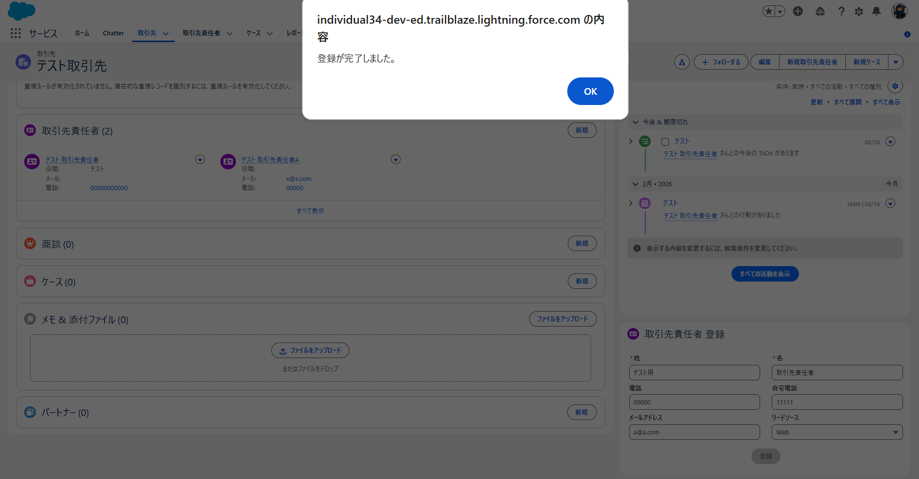This screenshot has width=919, height=479.
Task: Open the Setup gear icon
Action: click(858, 11)
